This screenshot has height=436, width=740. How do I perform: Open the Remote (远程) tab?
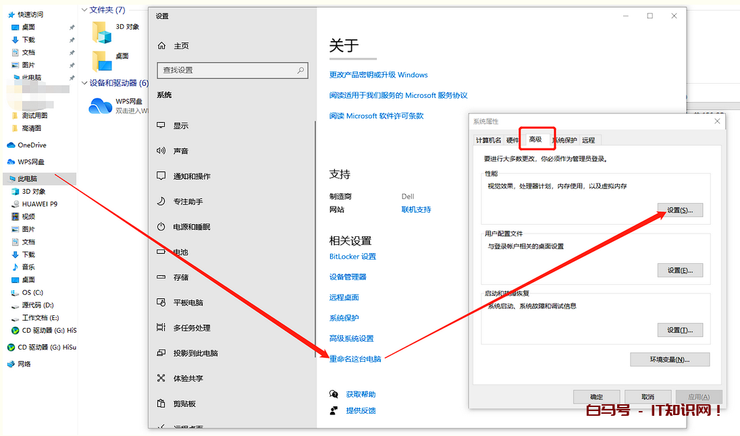[x=588, y=140]
